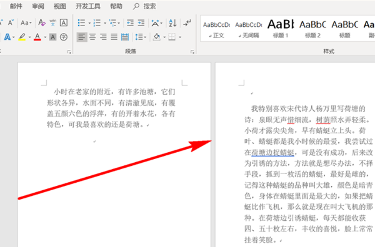This screenshot has height=247, width=375.
Task: Apply bullet list formatting
Action: tap(81, 23)
